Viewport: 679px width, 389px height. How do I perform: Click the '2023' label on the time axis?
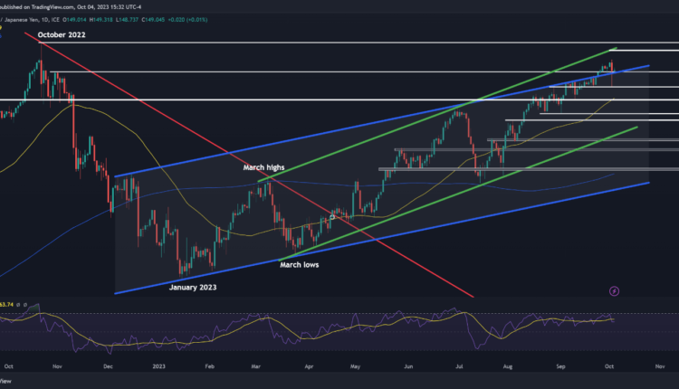[x=161, y=367]
